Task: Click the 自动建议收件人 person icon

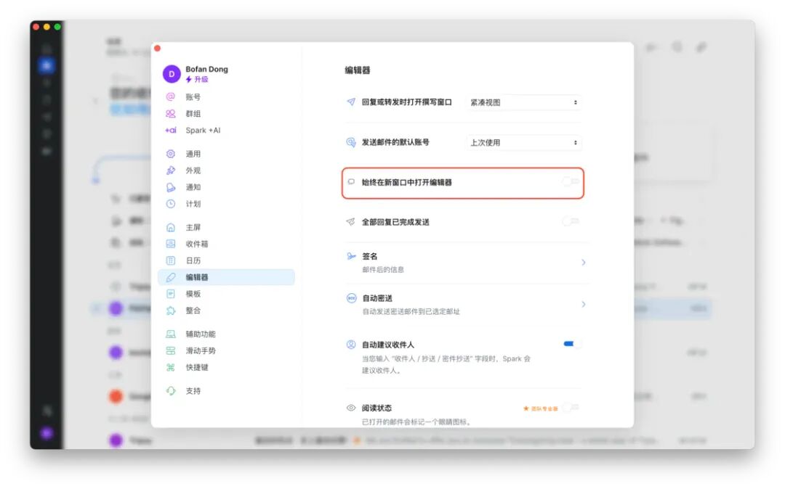Action: coord(352,344)
